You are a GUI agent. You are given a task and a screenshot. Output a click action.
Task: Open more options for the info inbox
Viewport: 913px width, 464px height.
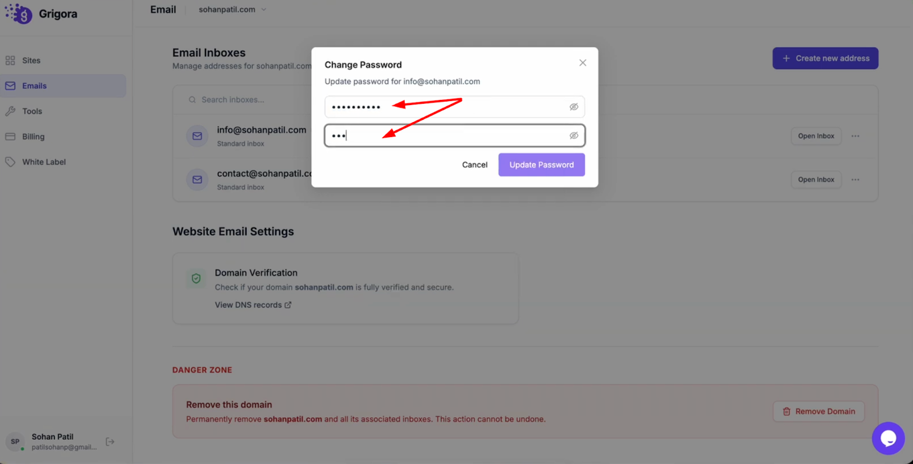855,136
